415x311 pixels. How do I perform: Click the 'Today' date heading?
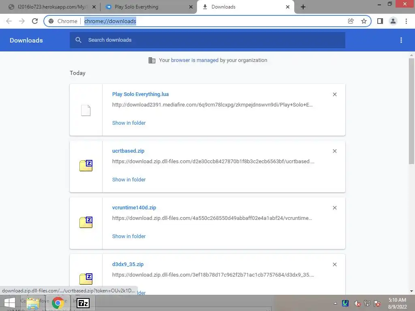click(x=77, y=73)
